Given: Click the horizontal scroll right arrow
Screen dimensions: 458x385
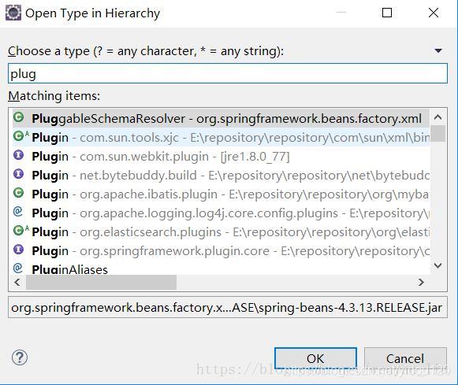Looking at the screenshot, I should click(421, 283).
